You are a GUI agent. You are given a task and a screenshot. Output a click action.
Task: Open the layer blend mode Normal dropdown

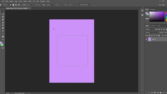tap(152, 32)
